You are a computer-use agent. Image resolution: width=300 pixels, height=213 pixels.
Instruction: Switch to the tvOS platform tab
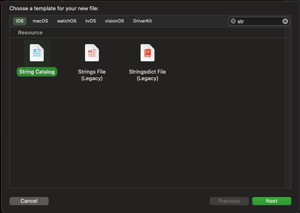click(91, 21)
